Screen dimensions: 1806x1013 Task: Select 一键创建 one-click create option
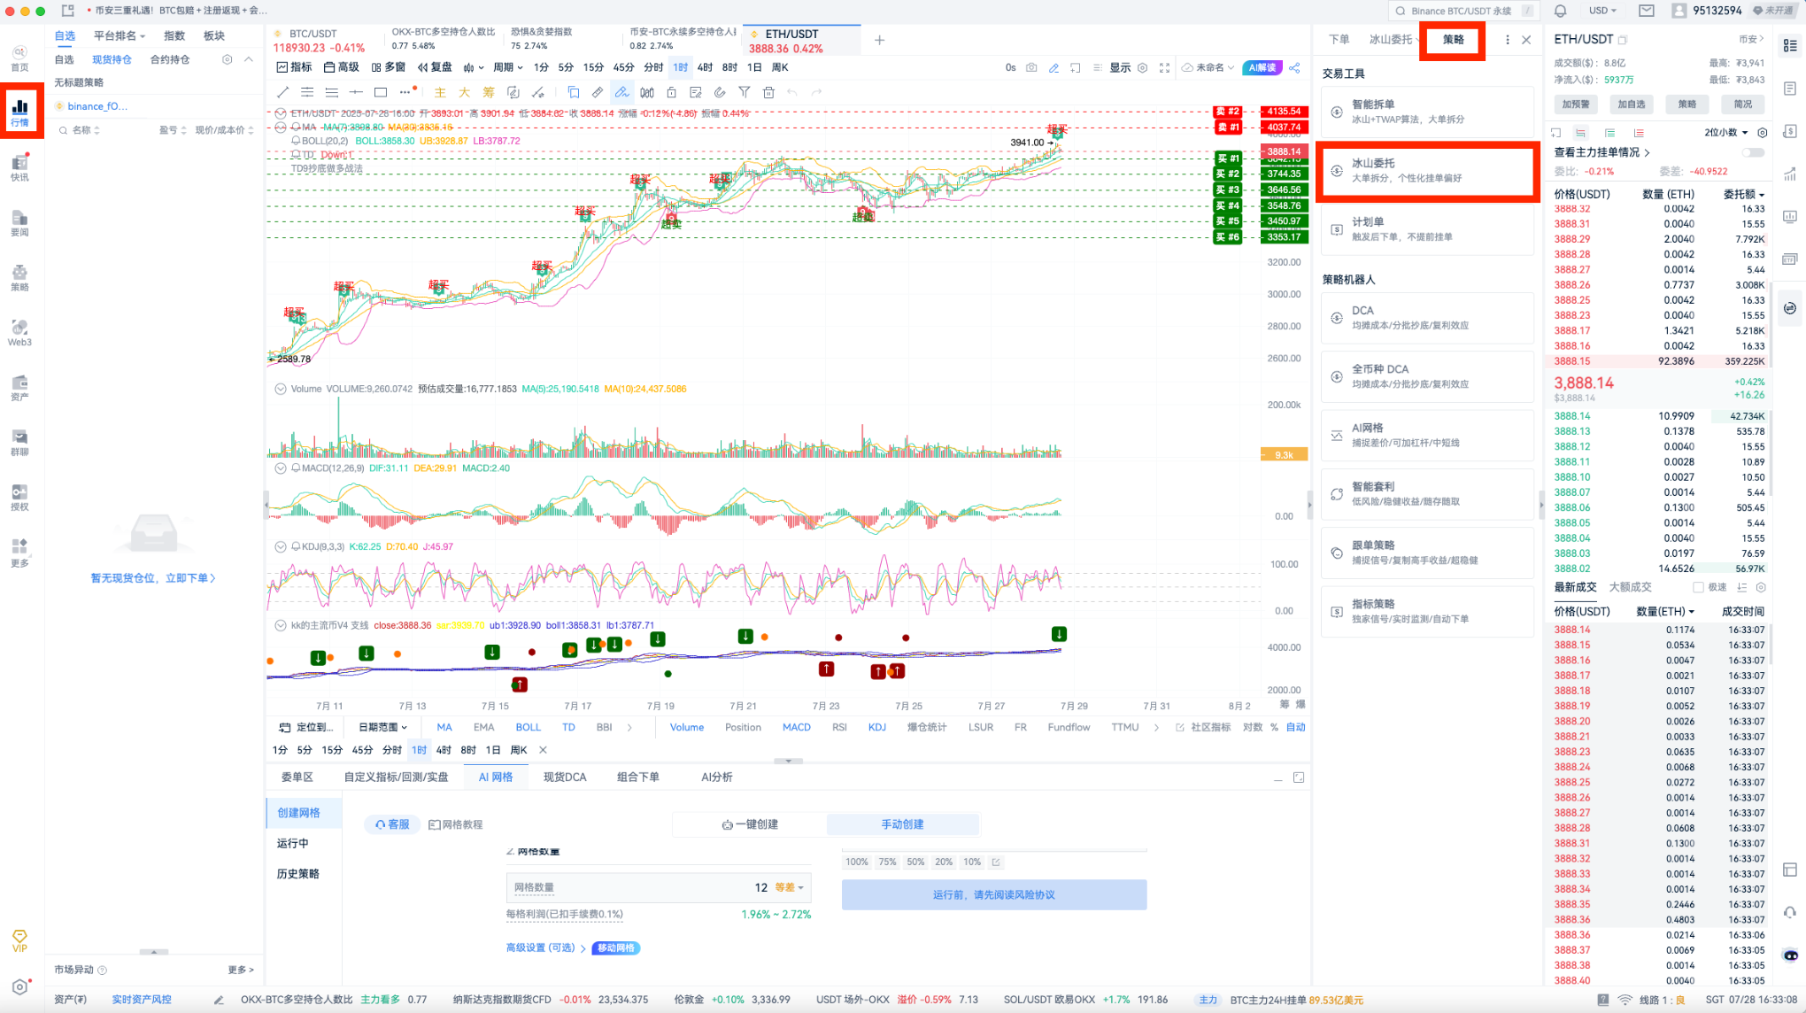749,824
